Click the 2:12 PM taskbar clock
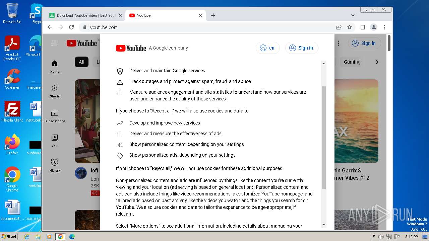 click(x=412, y=237)
